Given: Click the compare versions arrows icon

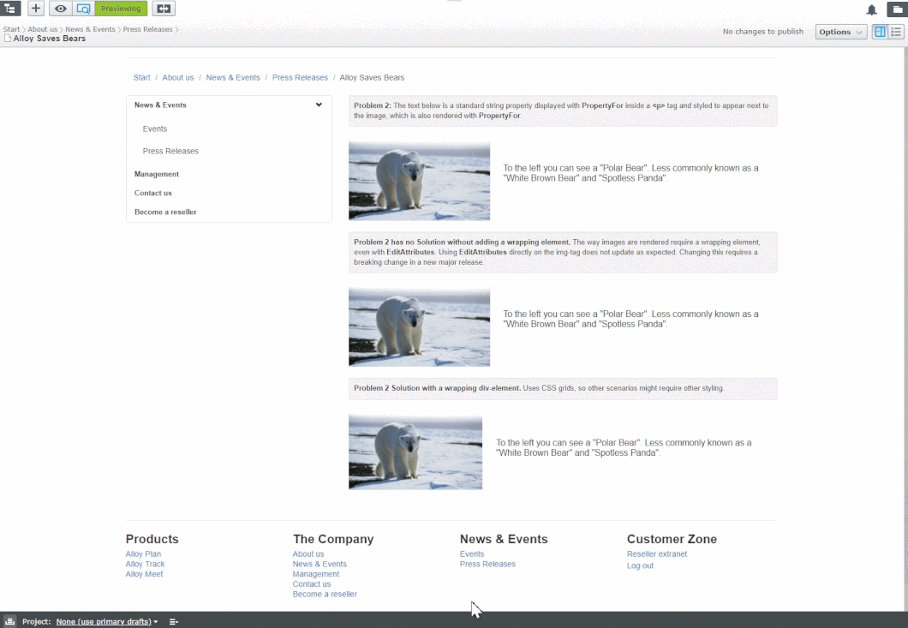Looking at the screenshot, I should (163, 9).
